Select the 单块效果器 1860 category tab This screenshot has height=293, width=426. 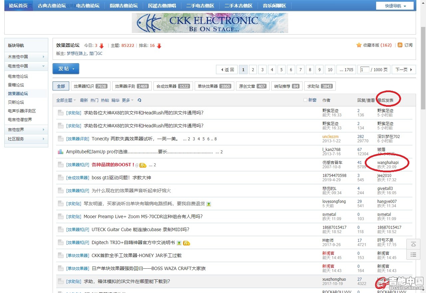[214, 86]
